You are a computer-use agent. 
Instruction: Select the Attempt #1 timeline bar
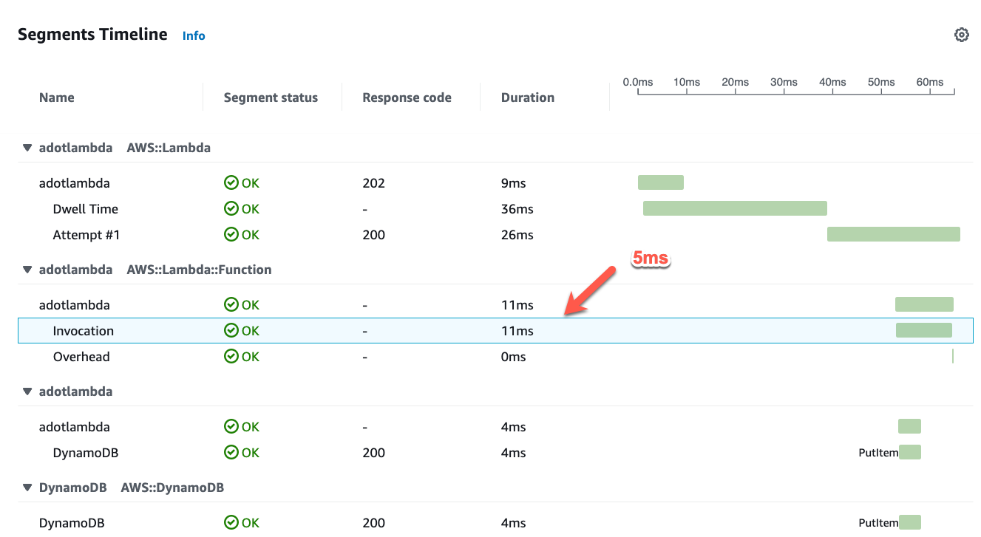(x=892, y=234)
